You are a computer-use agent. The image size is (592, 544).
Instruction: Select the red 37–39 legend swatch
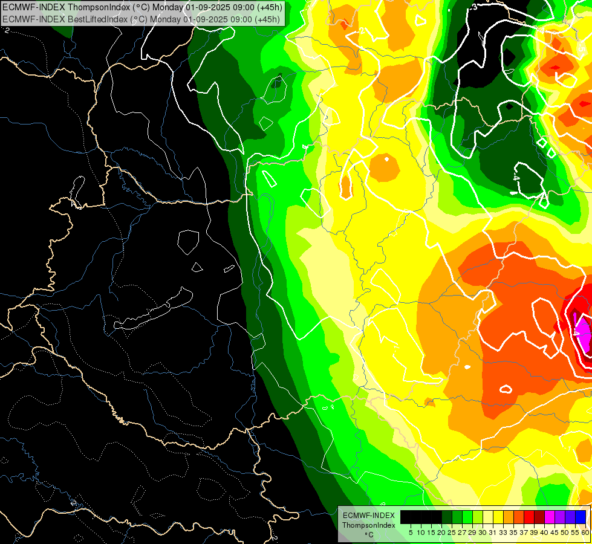coord(529,517)
